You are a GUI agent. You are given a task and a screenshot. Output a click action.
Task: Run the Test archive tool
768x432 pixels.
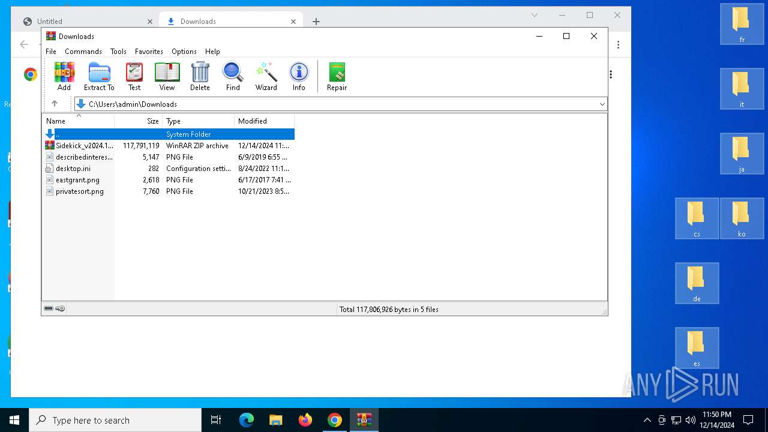(x=134, y=76)
